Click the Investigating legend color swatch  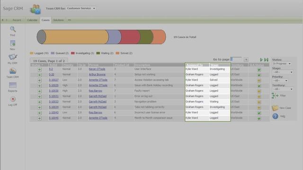[x=73, y=53]
